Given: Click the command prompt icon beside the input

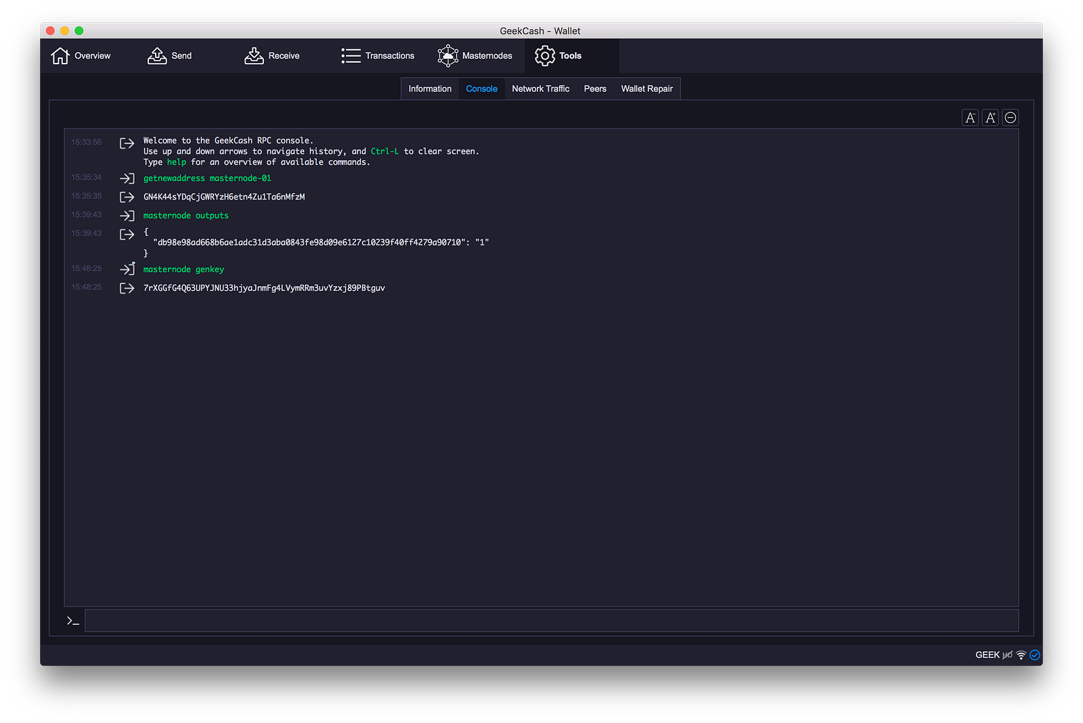Looking at the screenshot, I should [x=73, y=620].
